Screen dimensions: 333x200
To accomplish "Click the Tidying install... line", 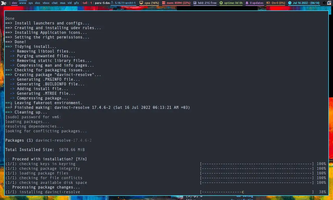I will pos(31,47).
